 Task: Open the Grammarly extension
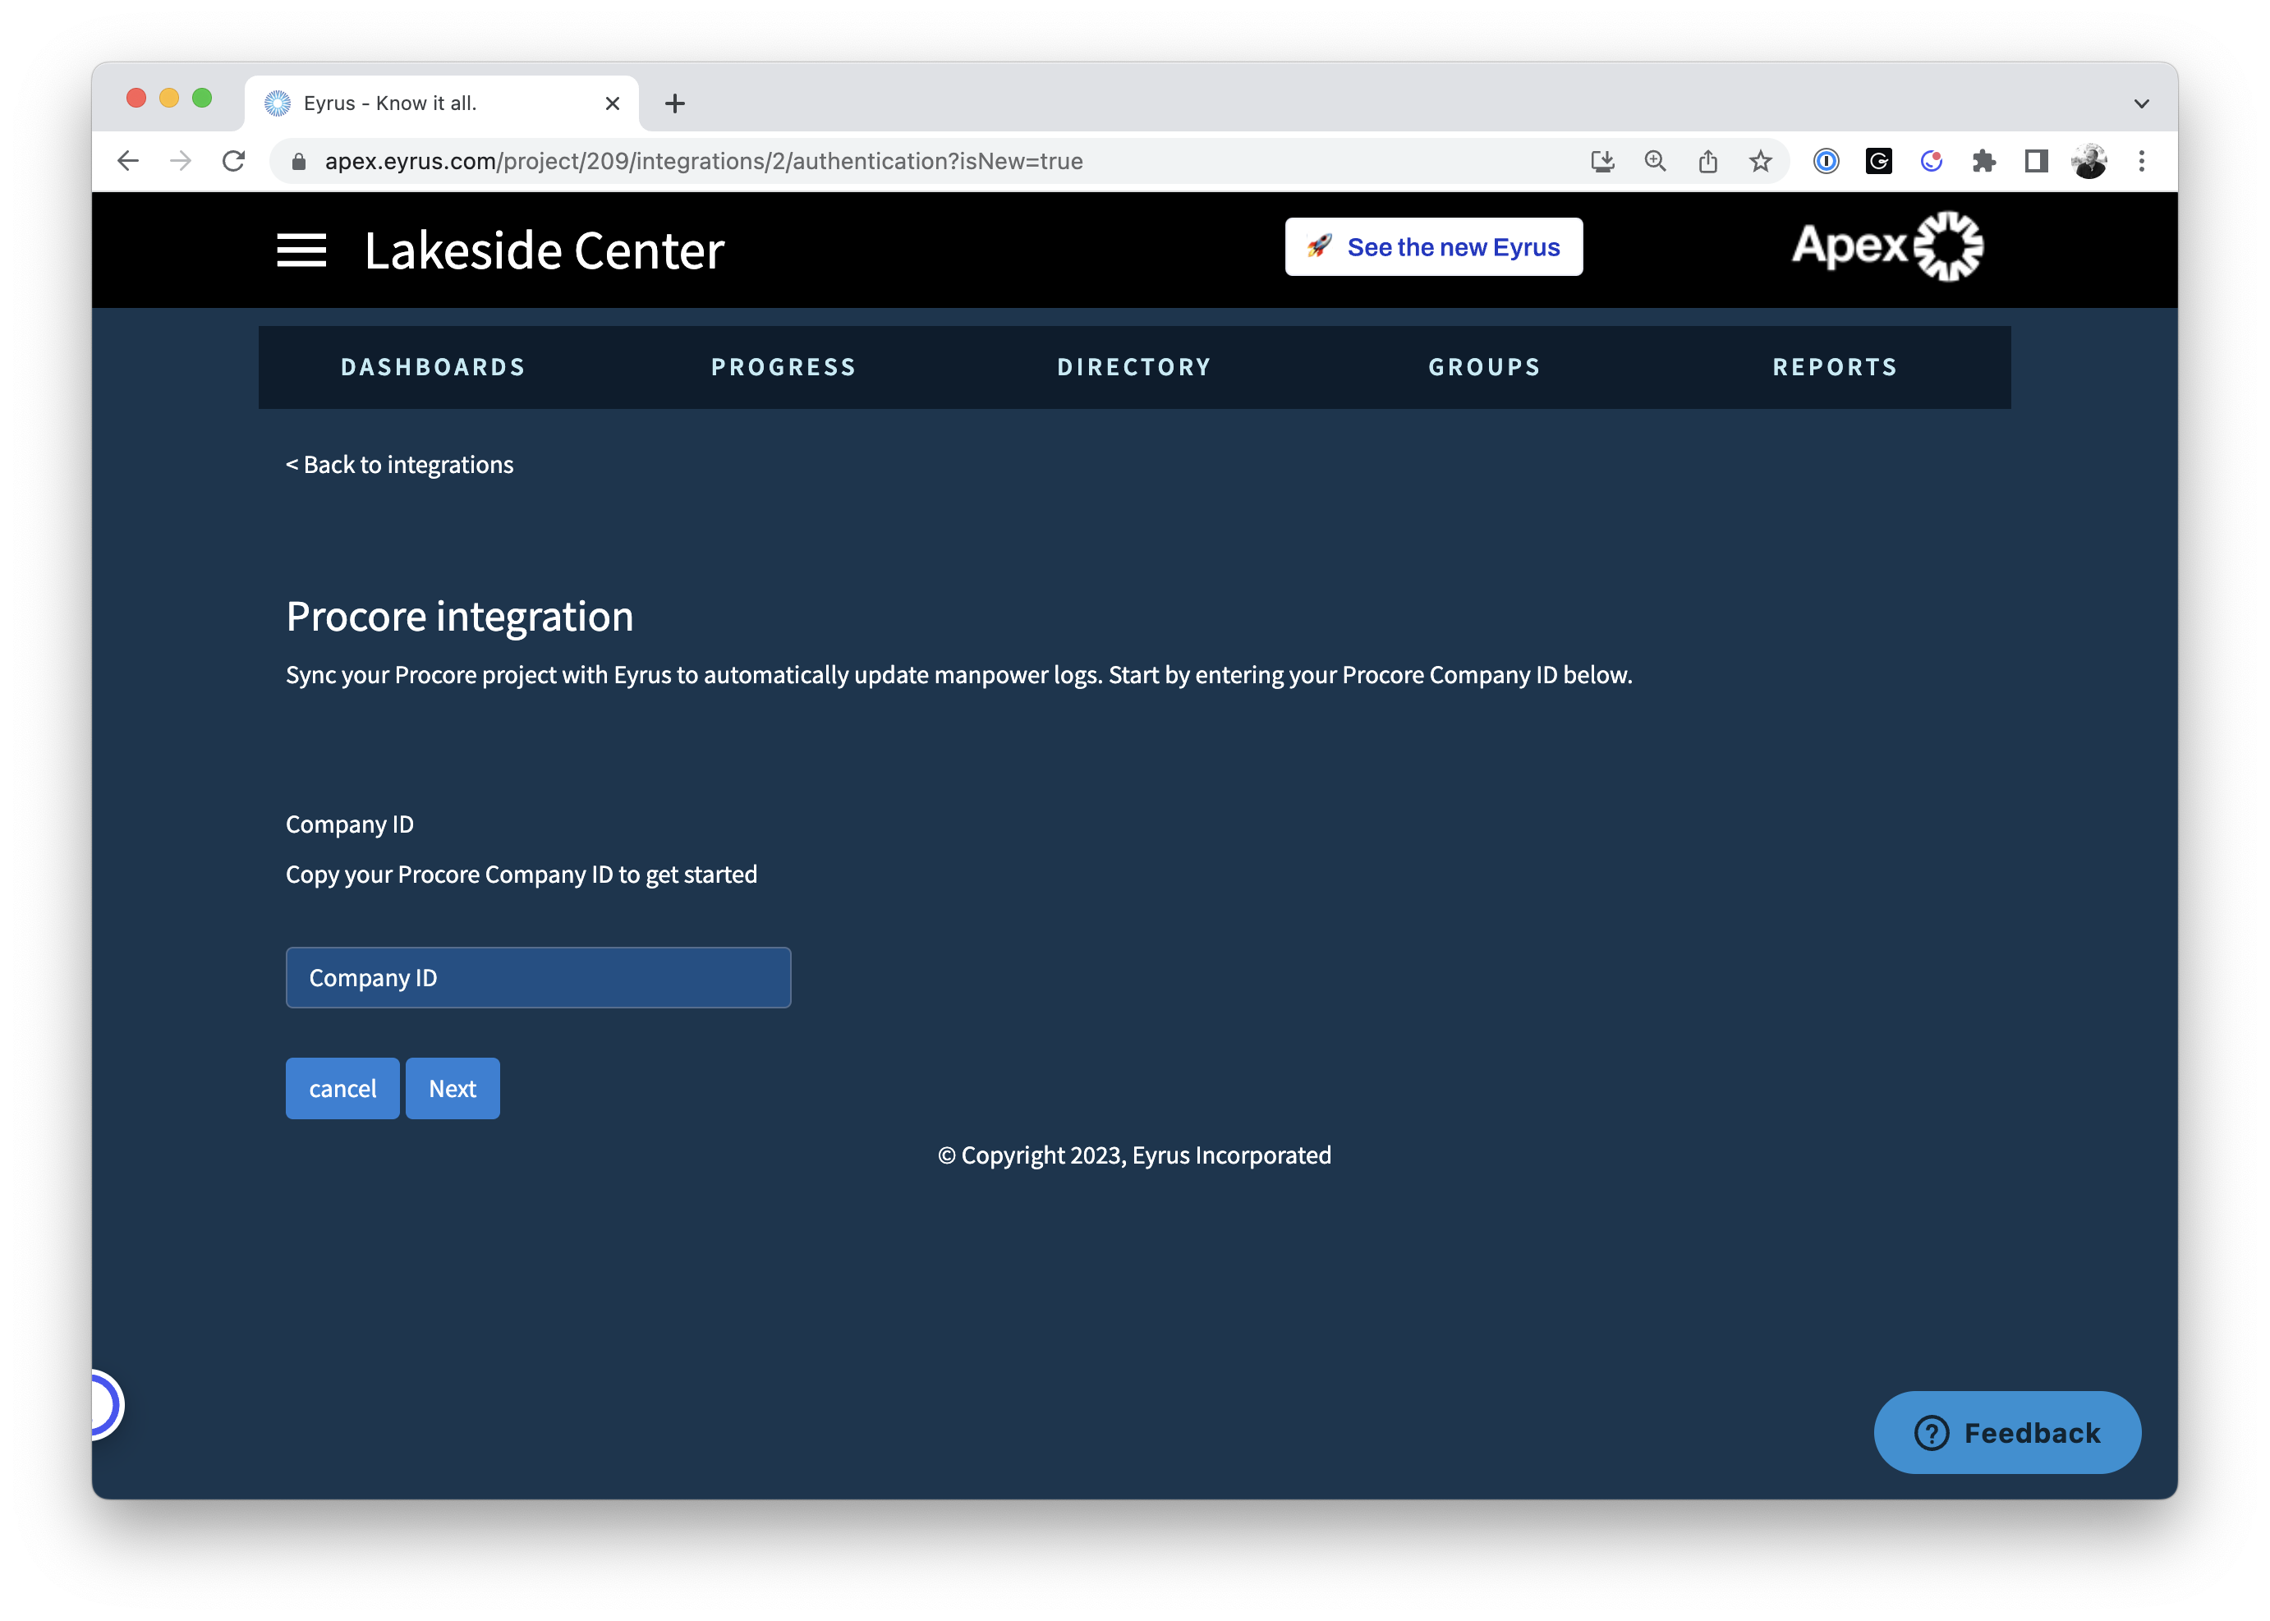1879,161
